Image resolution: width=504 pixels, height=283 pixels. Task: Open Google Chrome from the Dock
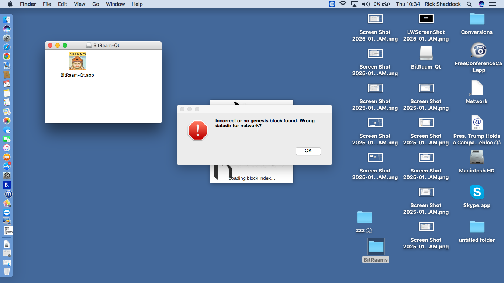(x=7, y=56)
